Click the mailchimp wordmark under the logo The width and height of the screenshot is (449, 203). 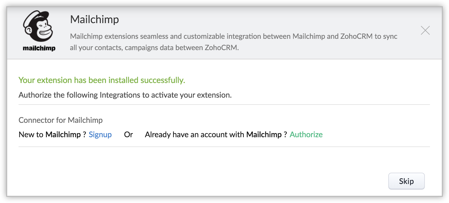click(39, 48)
